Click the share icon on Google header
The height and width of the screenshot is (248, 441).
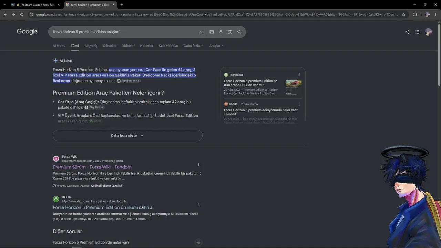tap(407, 32)
